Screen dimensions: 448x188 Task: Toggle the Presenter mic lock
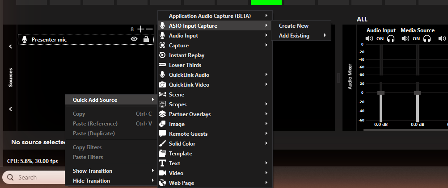[x=146, y=39]
